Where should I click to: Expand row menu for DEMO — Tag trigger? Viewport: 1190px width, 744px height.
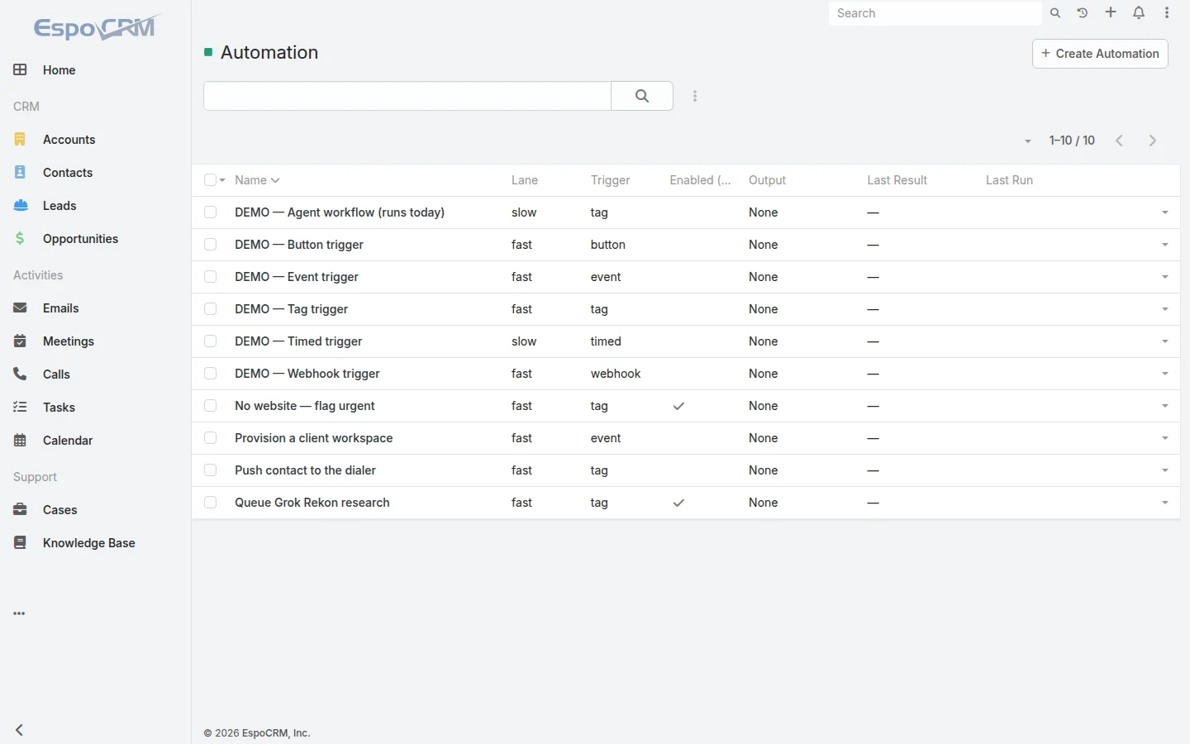click(1165, 309)
